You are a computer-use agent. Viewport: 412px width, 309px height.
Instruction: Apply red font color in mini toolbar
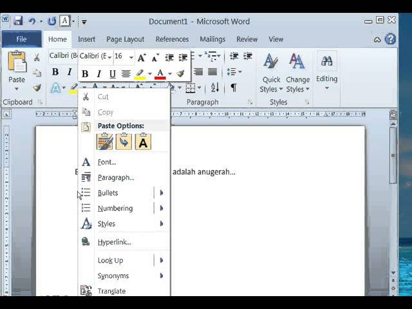tap(160, 74)
